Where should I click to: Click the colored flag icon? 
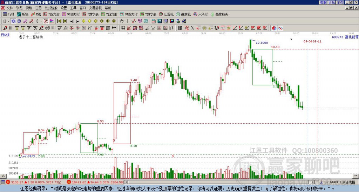click(52, 21)
